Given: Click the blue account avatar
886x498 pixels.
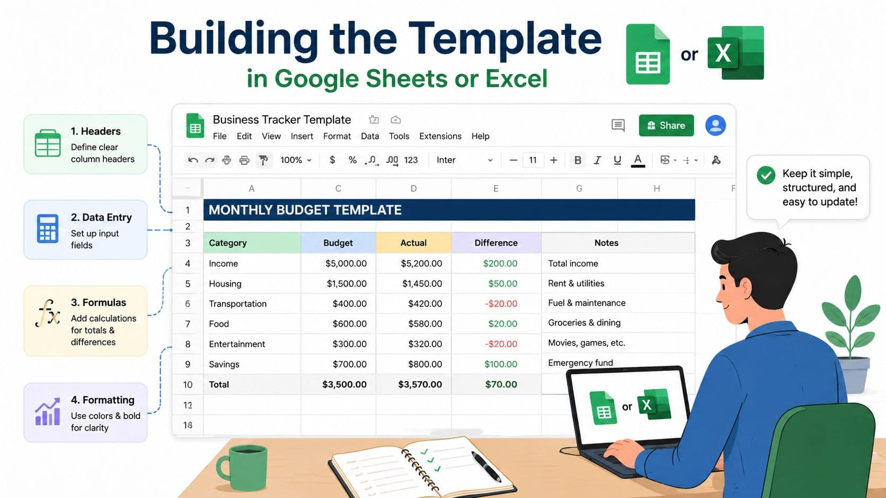Looking at the screenshot, I should tap(715, 125).
